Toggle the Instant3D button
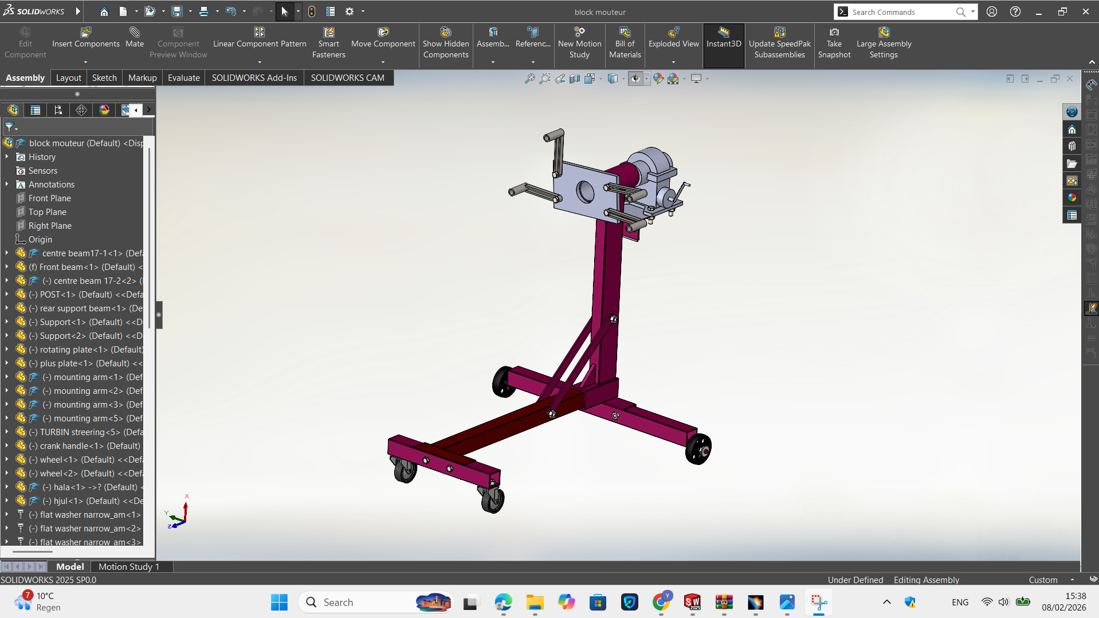The image size is (1099, 618). pyautogui.click(x=724, y=38)
